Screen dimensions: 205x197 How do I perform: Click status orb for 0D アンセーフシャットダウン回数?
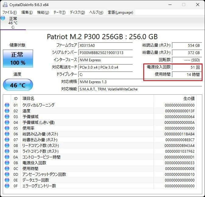[7, 174]
